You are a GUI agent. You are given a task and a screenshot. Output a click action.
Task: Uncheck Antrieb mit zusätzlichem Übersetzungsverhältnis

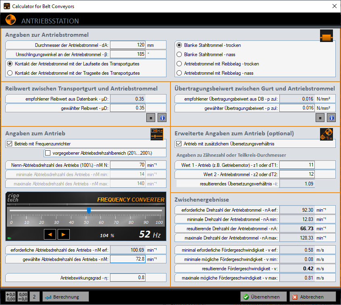179,143
